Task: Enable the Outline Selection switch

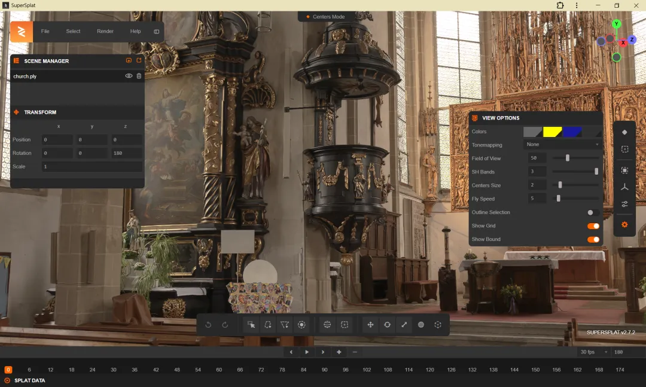Action: click(x=593, y=212)
